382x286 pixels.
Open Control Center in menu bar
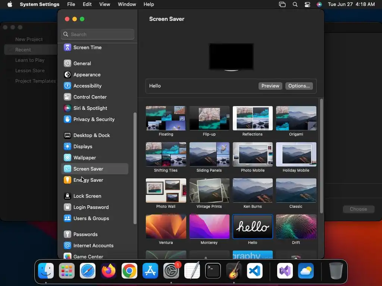[x=307, y=4]
